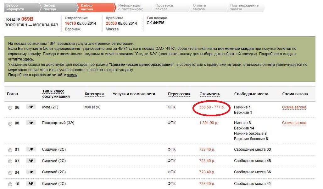Click the ЭР badge for wagon 06
This screenshot has width=323, height=189.
point(31,107)
